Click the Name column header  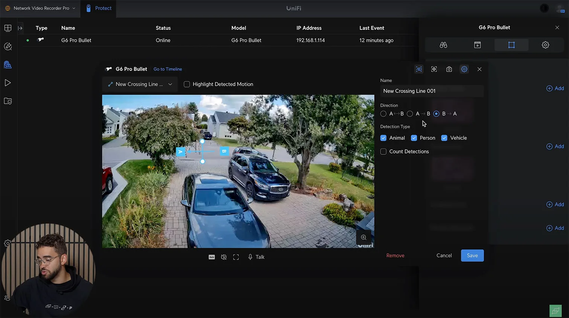click(x=68, y=28)
